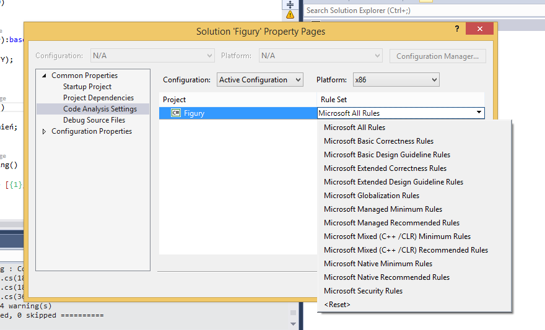Pick Microsoft Globalization Rules from list
The height and width of the screenshot is (330, 545).
(x=371, y=196)
